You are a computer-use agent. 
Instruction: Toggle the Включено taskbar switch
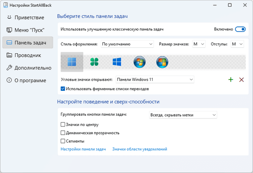(x=240, y=29)
